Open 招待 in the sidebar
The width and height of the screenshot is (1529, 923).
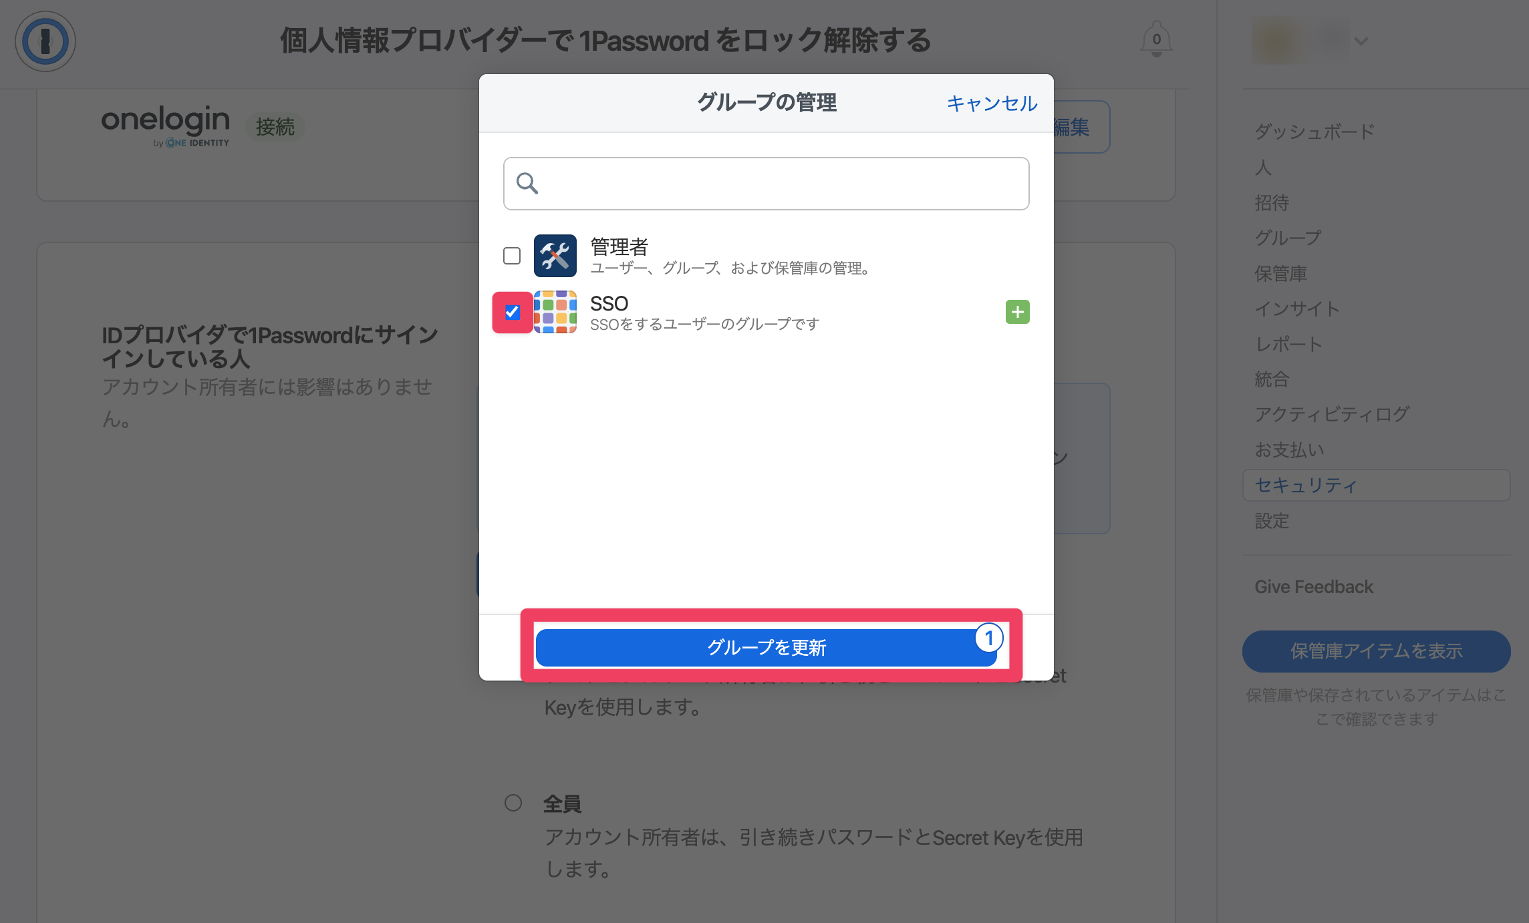tap(1272, 202)
